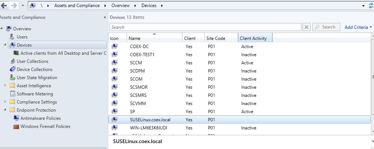374x149 pixels.
Task: Click the device icon for SCDPM
Action: point(115,71)
